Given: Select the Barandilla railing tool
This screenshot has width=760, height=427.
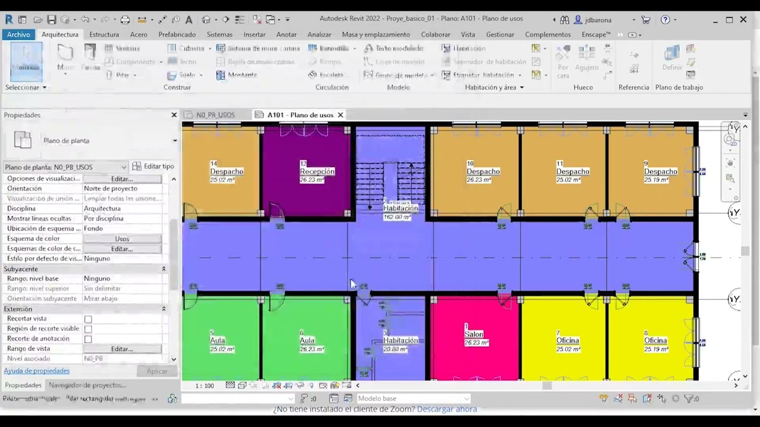Looking at the screenshot, I should 328,49.
